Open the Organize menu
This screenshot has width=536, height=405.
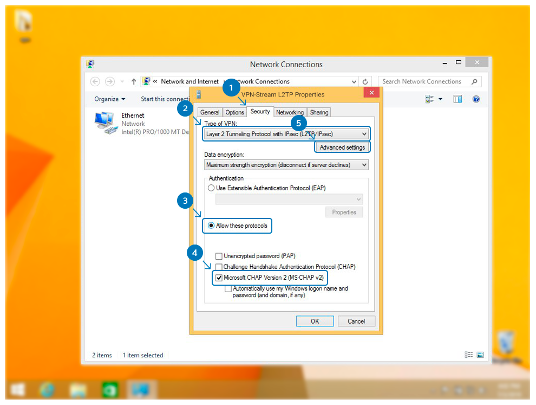click(110, 99)
